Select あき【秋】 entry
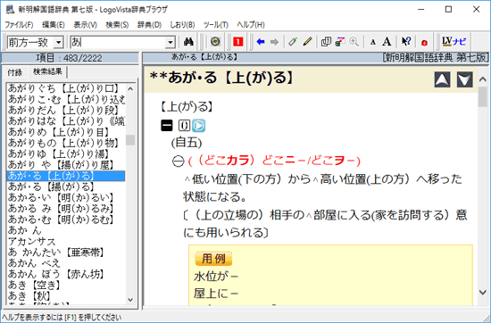The height and width of the screenshot is (323, 491). tap(66, 295)
